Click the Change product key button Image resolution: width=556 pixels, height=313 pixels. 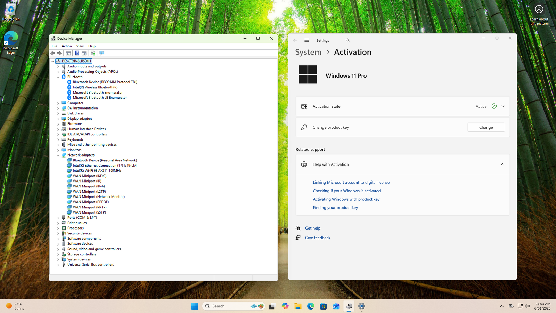click(x=486, y=127)
